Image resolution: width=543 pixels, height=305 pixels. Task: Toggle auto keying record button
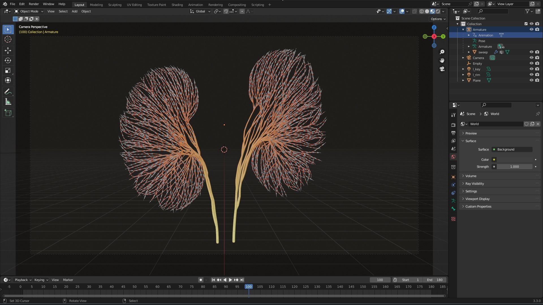(x=201, y=280)
